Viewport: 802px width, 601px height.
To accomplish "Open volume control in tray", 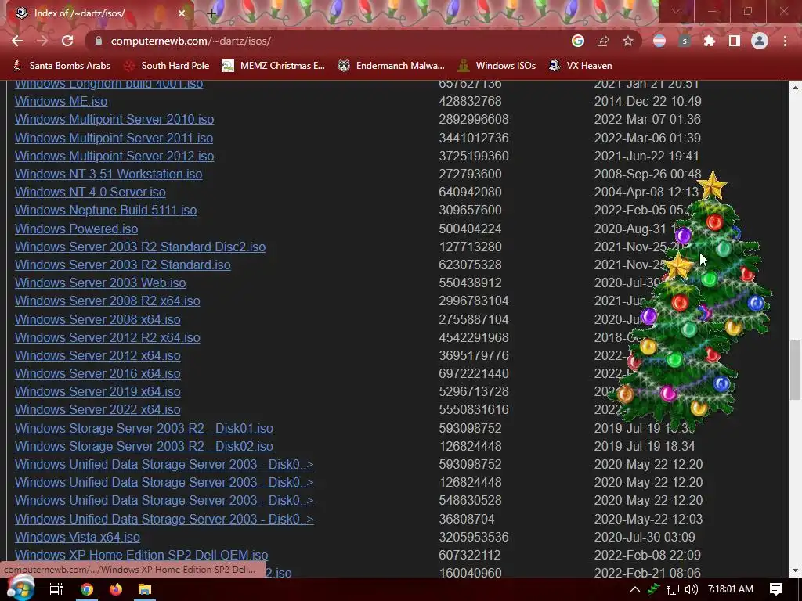I will (x=691, y=589).
